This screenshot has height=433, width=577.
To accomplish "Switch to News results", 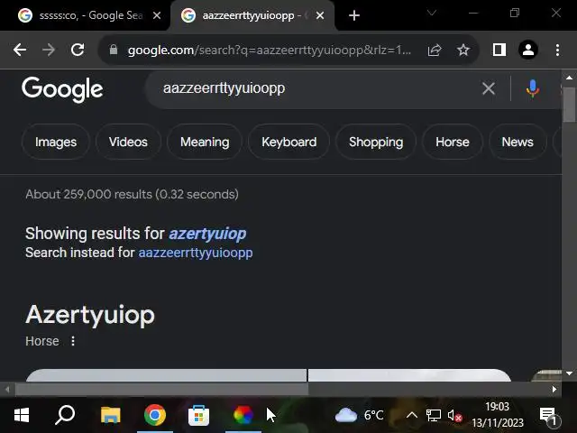I will coord(517,142).
